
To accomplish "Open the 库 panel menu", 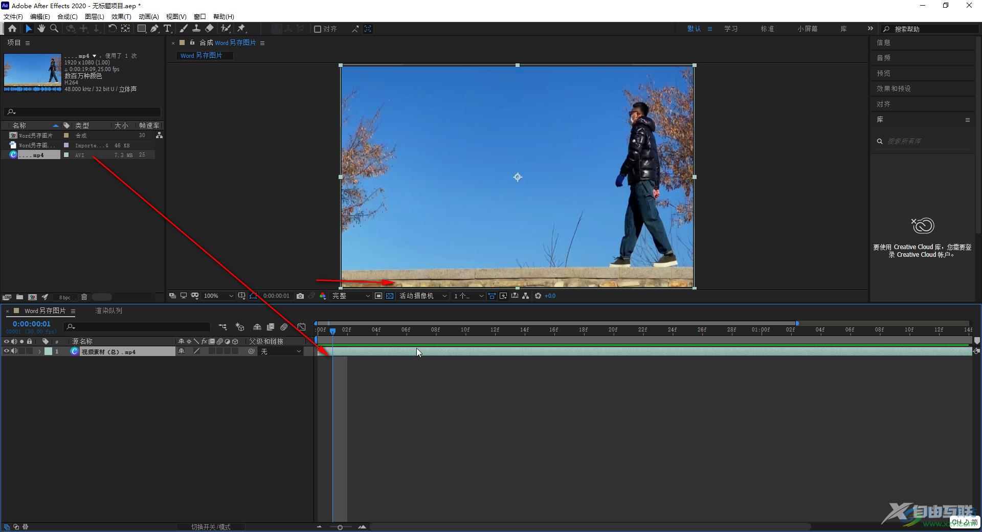I will 967,120.
